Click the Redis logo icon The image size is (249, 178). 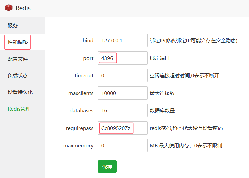pos(8,8)
